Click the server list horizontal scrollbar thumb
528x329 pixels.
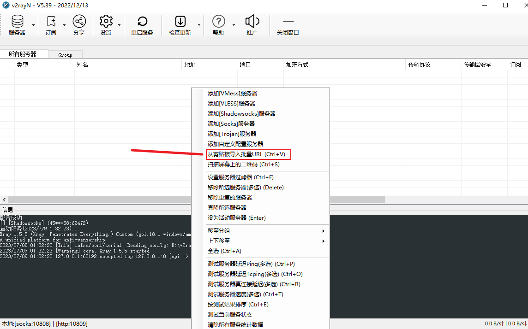(197, 200)
